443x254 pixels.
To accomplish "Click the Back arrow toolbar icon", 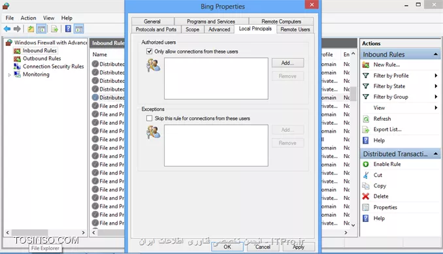I will pyautogui.click(x=7, y=29).
